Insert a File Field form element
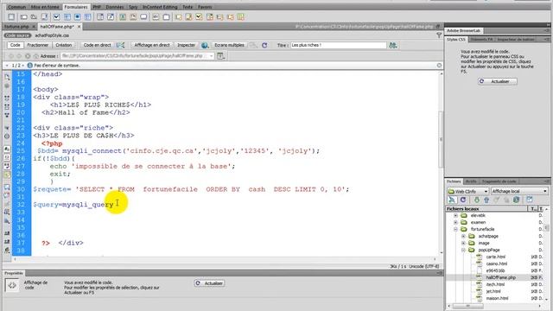 point(133,16)
